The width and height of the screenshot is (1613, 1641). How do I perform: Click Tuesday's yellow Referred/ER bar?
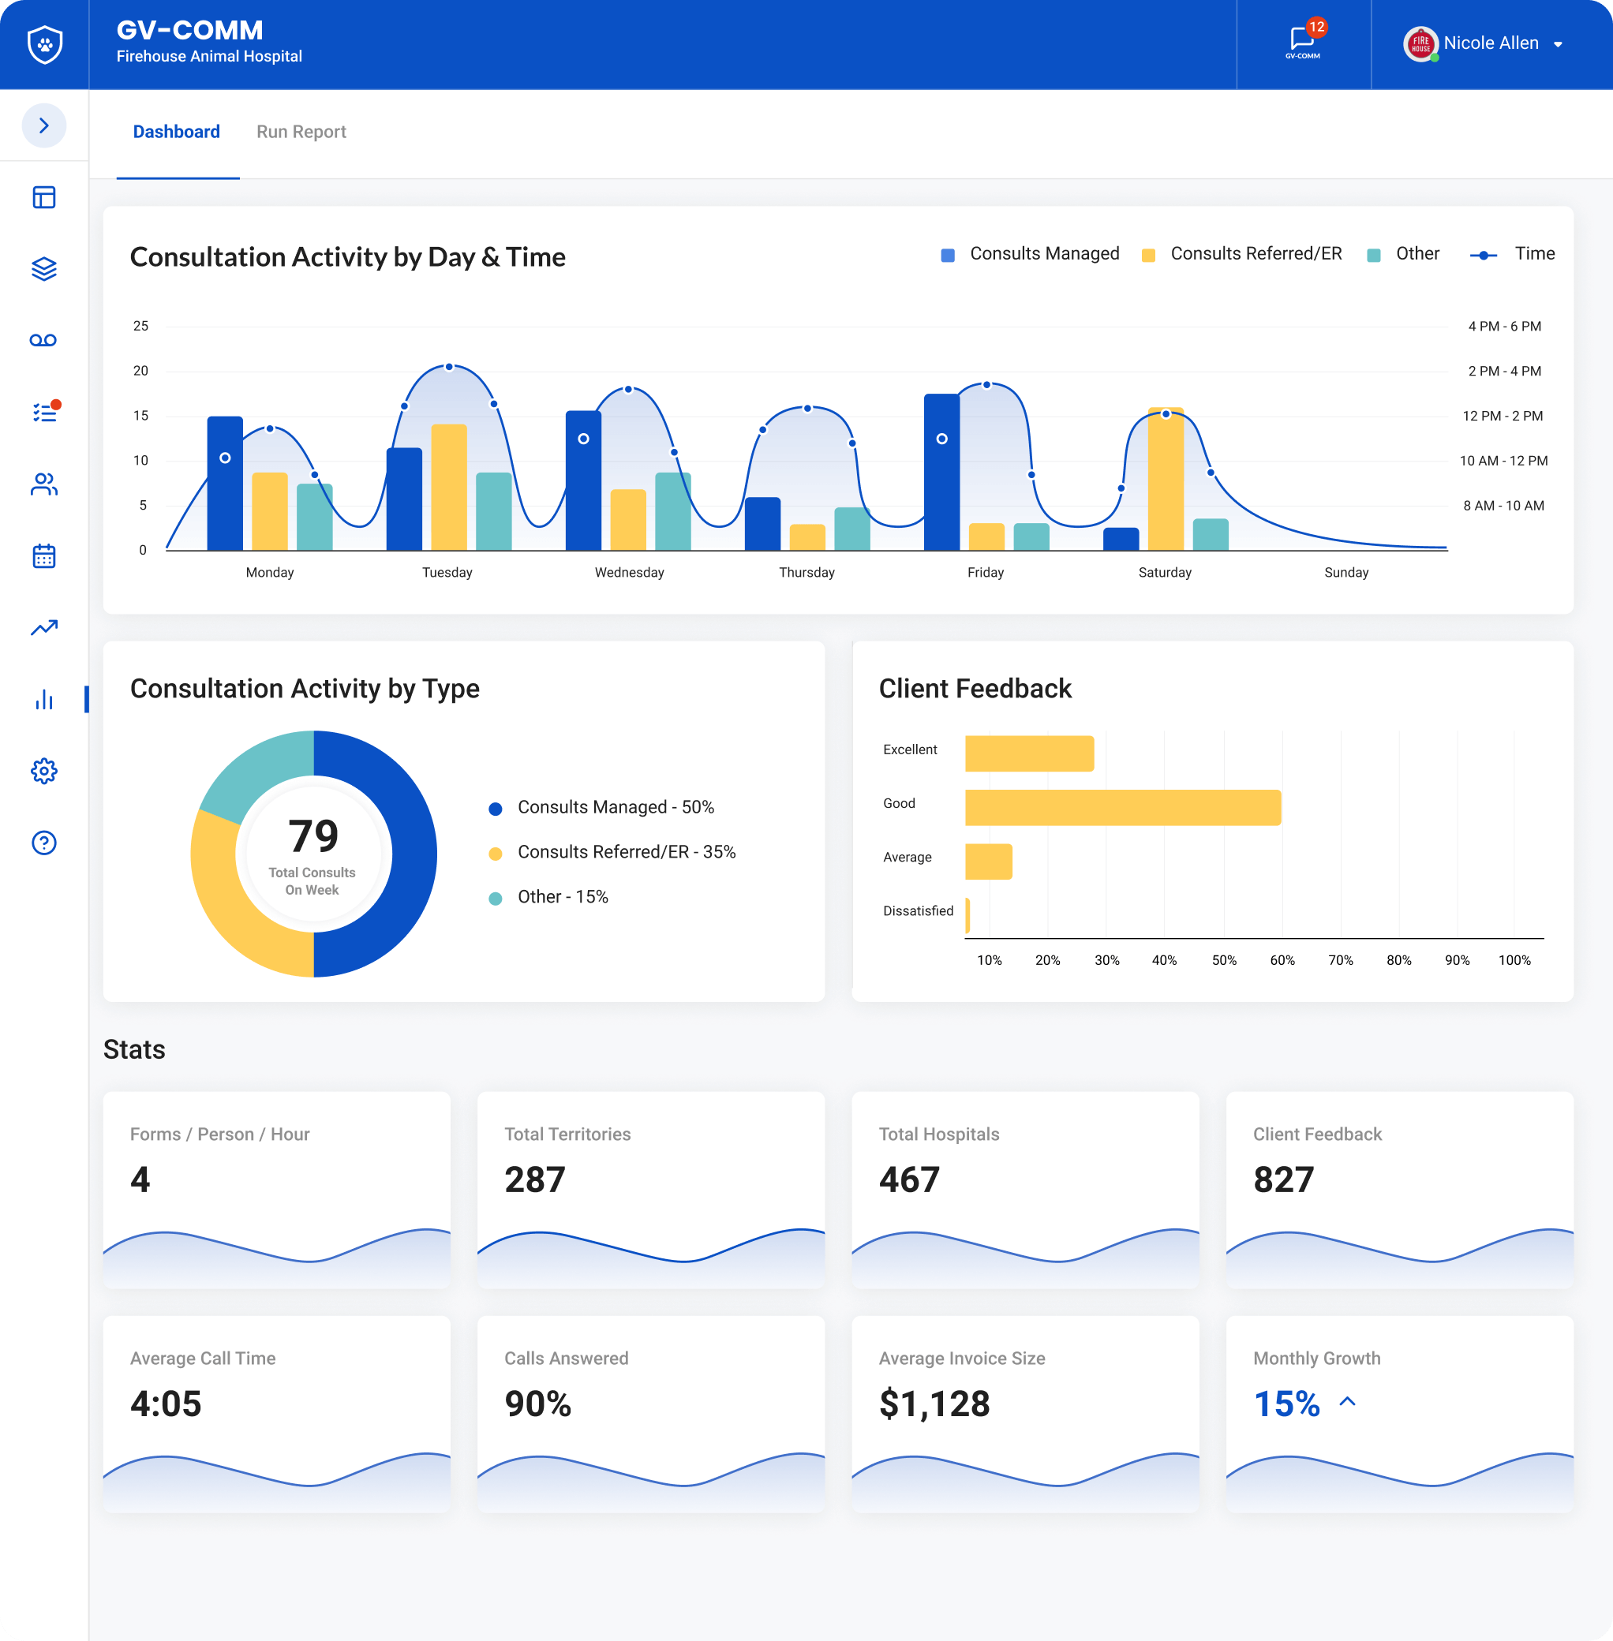tap(449, 487)
